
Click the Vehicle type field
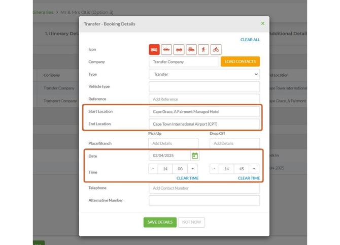pyautogui.click(x=205, y=86)
